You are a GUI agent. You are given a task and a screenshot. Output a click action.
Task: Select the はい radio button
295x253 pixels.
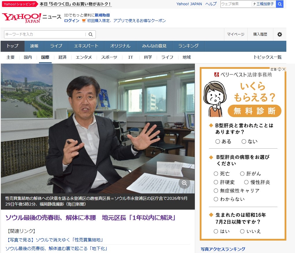216,231
